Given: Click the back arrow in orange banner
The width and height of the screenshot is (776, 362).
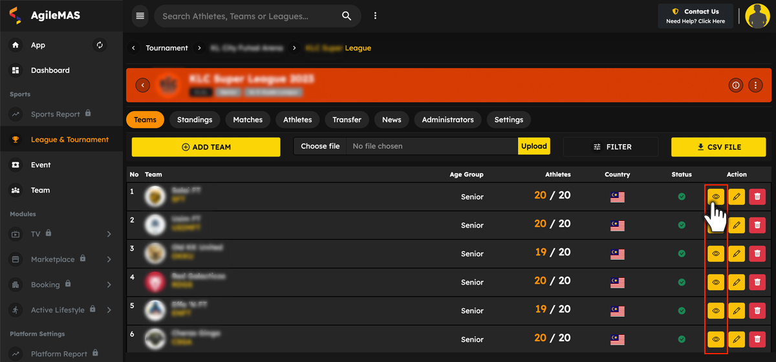Looking at the screenshot, I should click(x=143, y=85).
